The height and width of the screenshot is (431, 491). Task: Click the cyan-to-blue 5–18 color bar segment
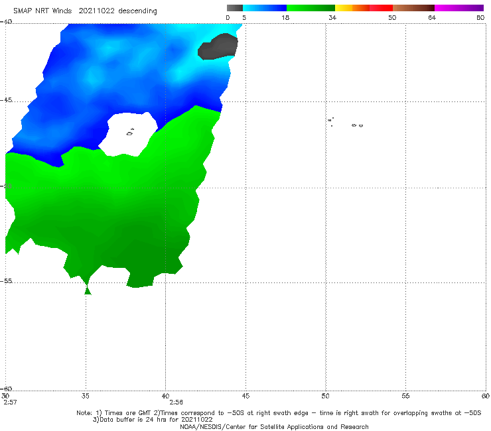pos(265,8)
